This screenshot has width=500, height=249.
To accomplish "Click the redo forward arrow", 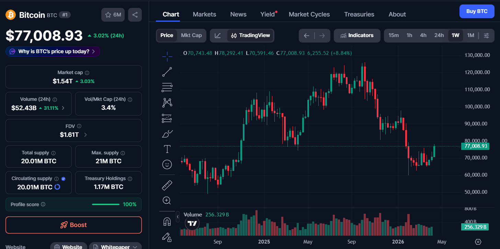I will 322,35.
